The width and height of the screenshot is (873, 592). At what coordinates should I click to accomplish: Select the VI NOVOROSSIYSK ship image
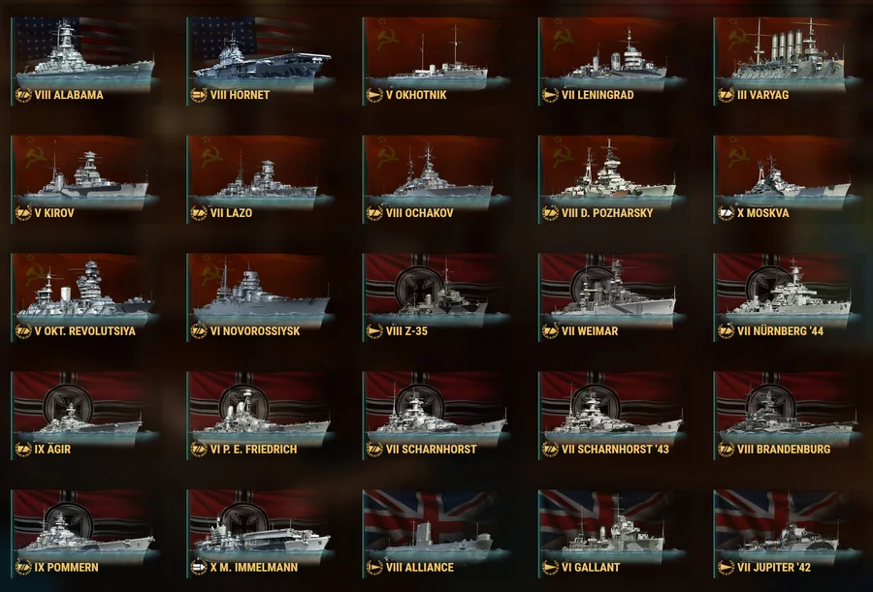point(260,297)
